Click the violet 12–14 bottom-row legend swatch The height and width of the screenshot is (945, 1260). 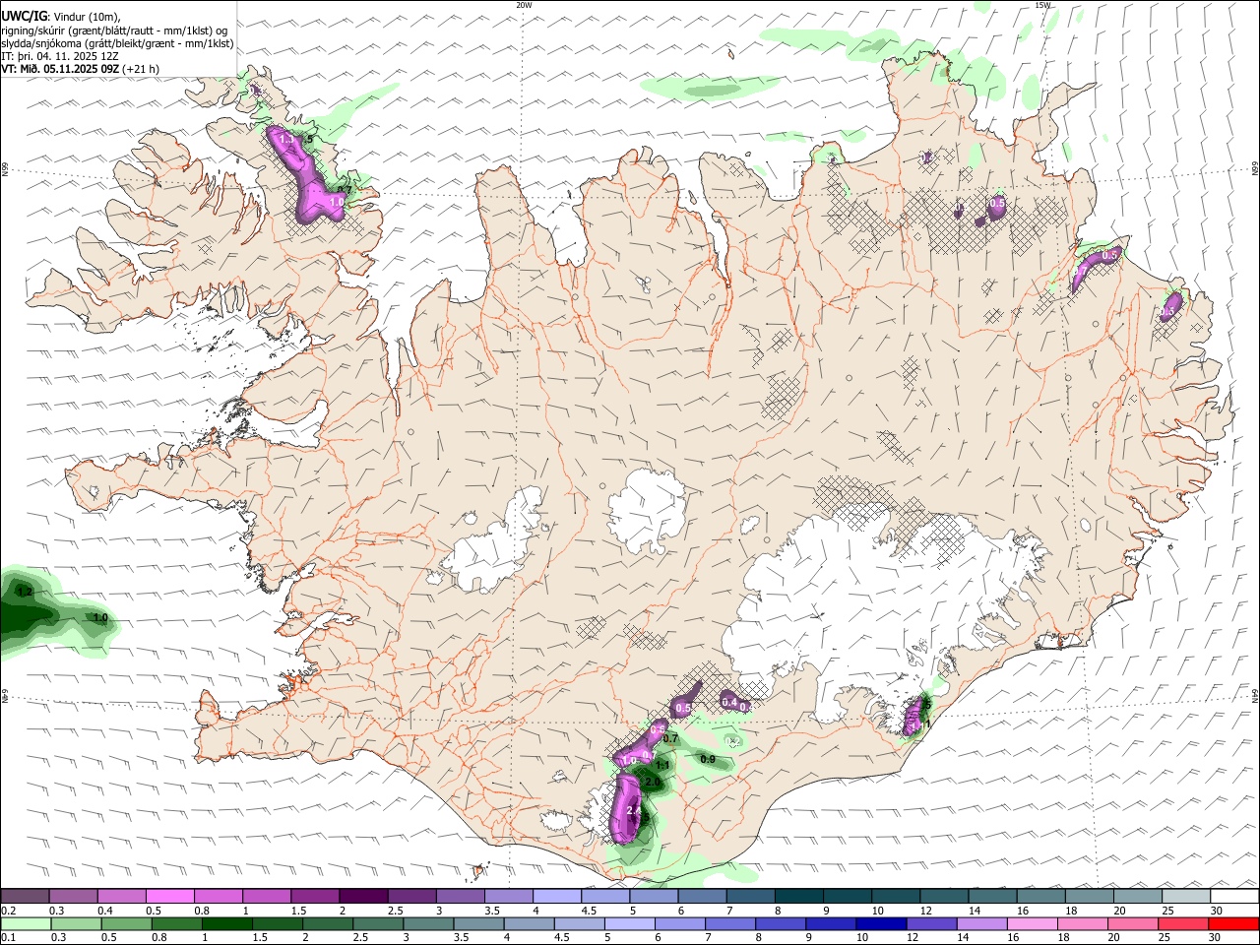[931, 923]
